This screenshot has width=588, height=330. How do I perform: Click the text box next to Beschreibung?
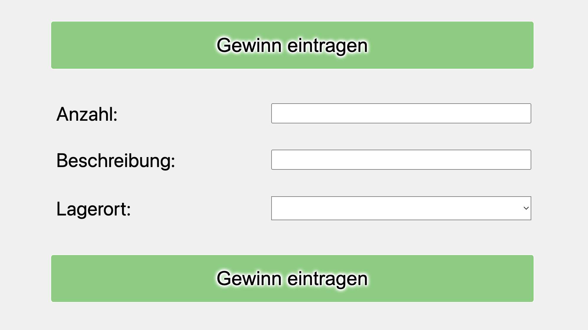coord(401,160)
